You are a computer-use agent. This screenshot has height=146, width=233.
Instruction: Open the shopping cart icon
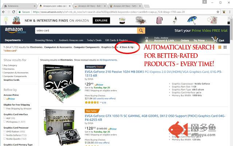pyautogui.click(x=218, y=39)
